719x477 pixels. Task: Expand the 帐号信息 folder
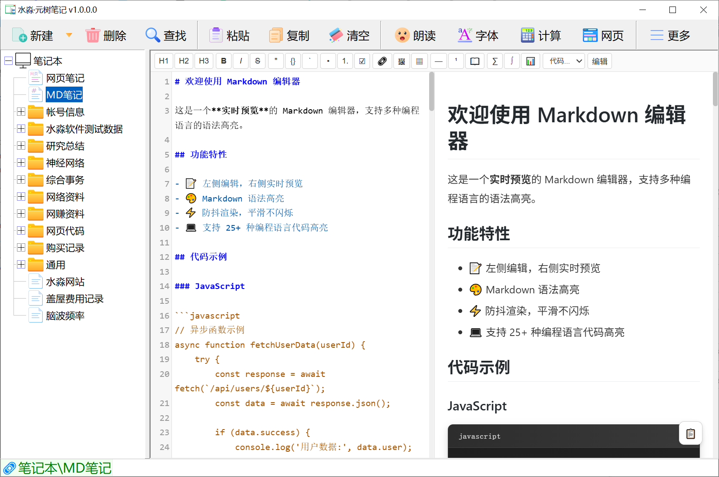click(21, 112)
